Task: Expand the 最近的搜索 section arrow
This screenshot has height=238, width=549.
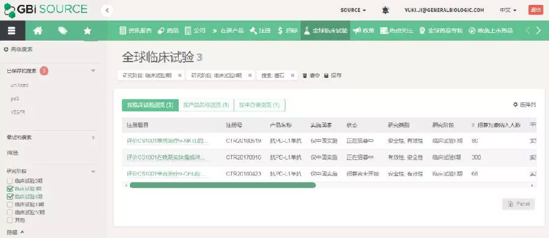Action: (93, 138)
